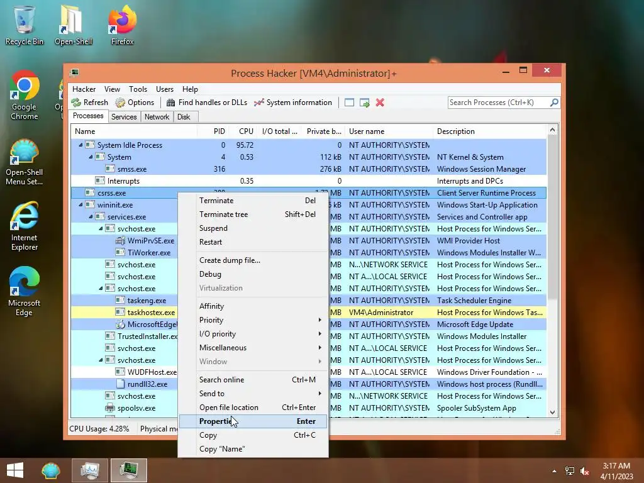The width and height of the screenshot is (644, 483).
Task: Click the find window toolbar icon
Action: click(349, 103)
